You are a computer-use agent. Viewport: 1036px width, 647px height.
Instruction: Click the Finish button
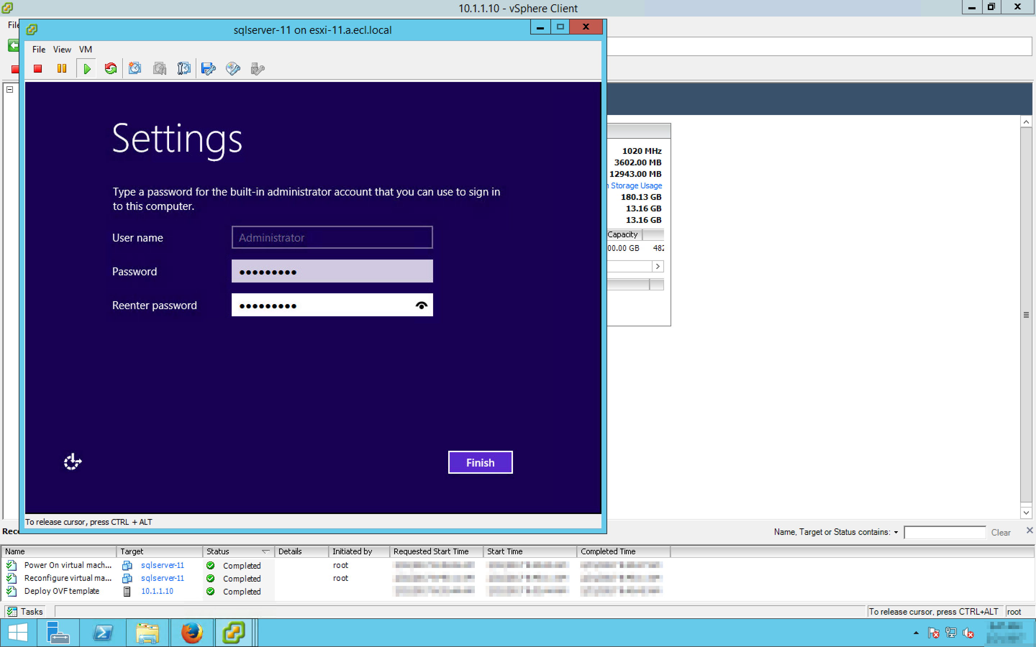coord(480,462)
